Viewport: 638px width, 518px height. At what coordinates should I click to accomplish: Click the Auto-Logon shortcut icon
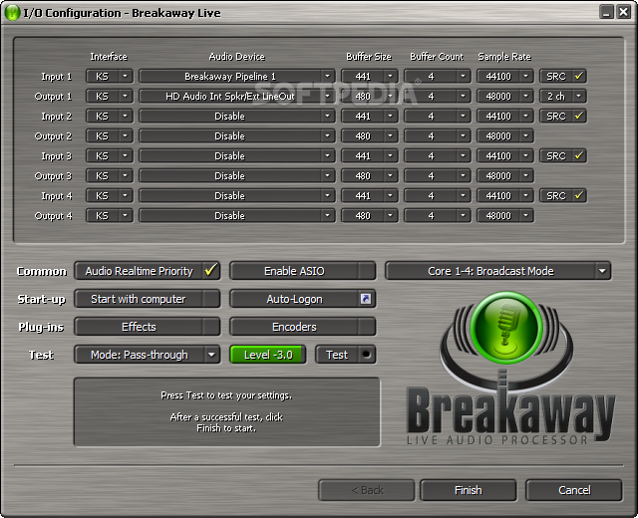(366, 299)
